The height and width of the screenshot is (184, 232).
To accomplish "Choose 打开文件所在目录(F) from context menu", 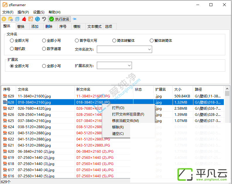I will point(128,114).
